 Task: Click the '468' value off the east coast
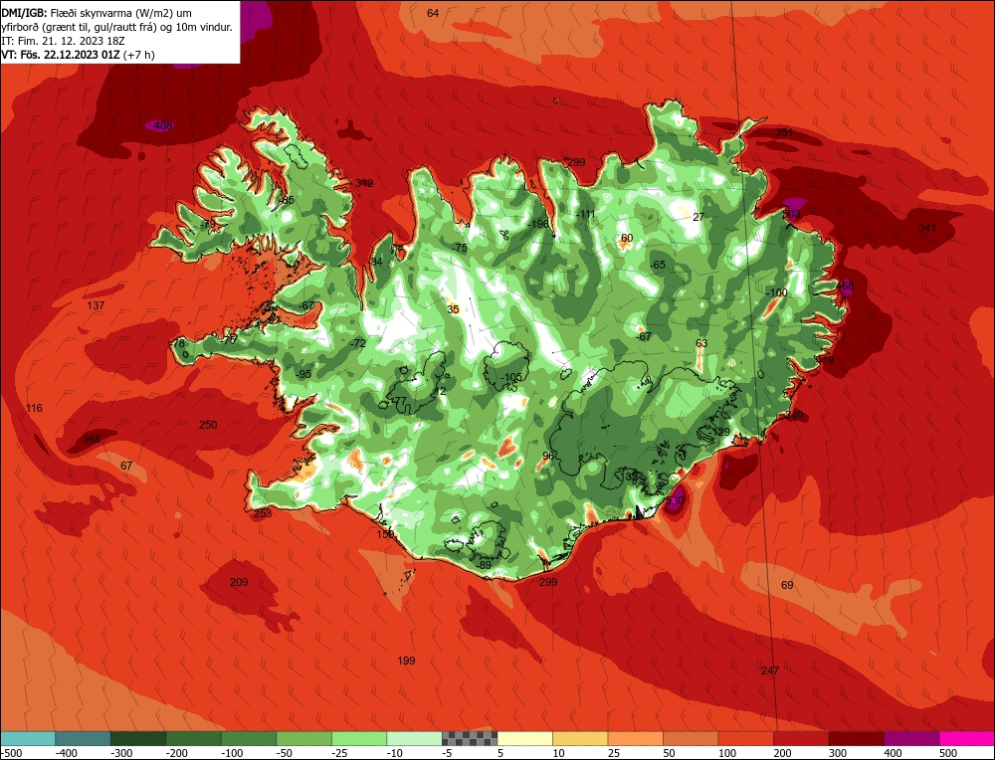(845, 286)
